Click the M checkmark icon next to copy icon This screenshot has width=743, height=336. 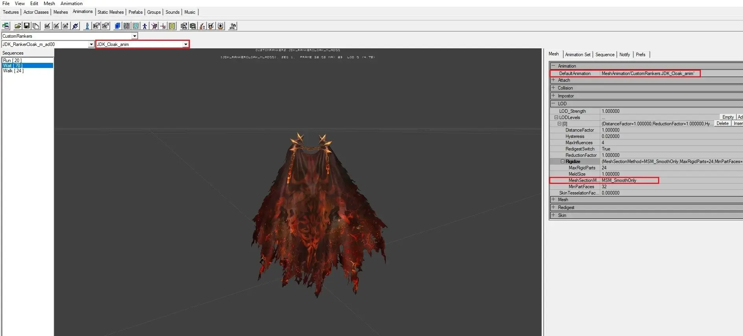[47, 26]
